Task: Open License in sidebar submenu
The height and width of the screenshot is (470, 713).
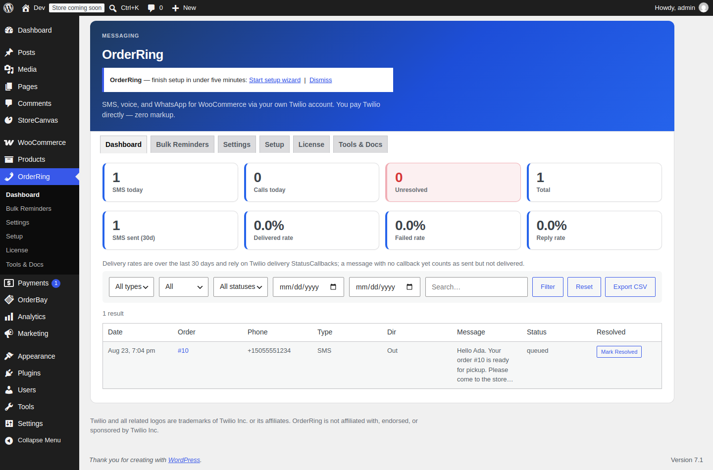Action: click(17, 250)
